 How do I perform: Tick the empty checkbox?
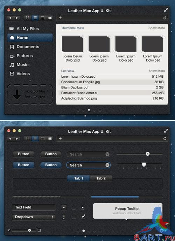pos(73,217)
